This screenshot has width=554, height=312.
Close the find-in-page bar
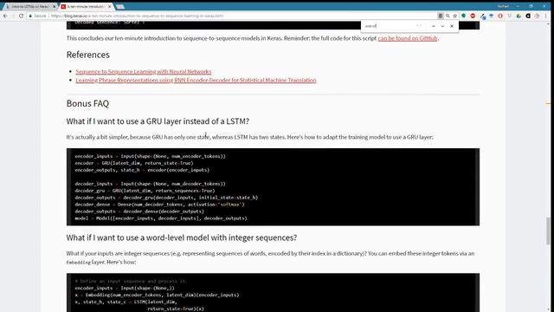coord(452,26)
